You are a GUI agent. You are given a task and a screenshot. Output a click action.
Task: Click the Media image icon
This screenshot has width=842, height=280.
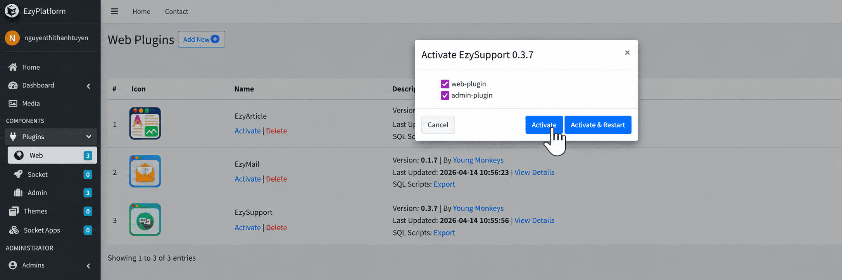pos(13,103)
